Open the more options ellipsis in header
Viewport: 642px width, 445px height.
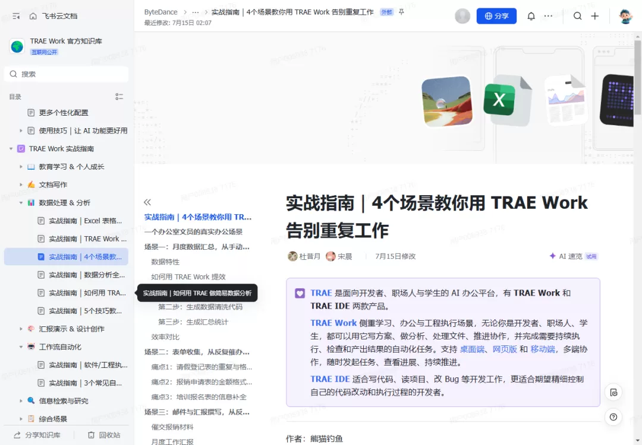548,16
